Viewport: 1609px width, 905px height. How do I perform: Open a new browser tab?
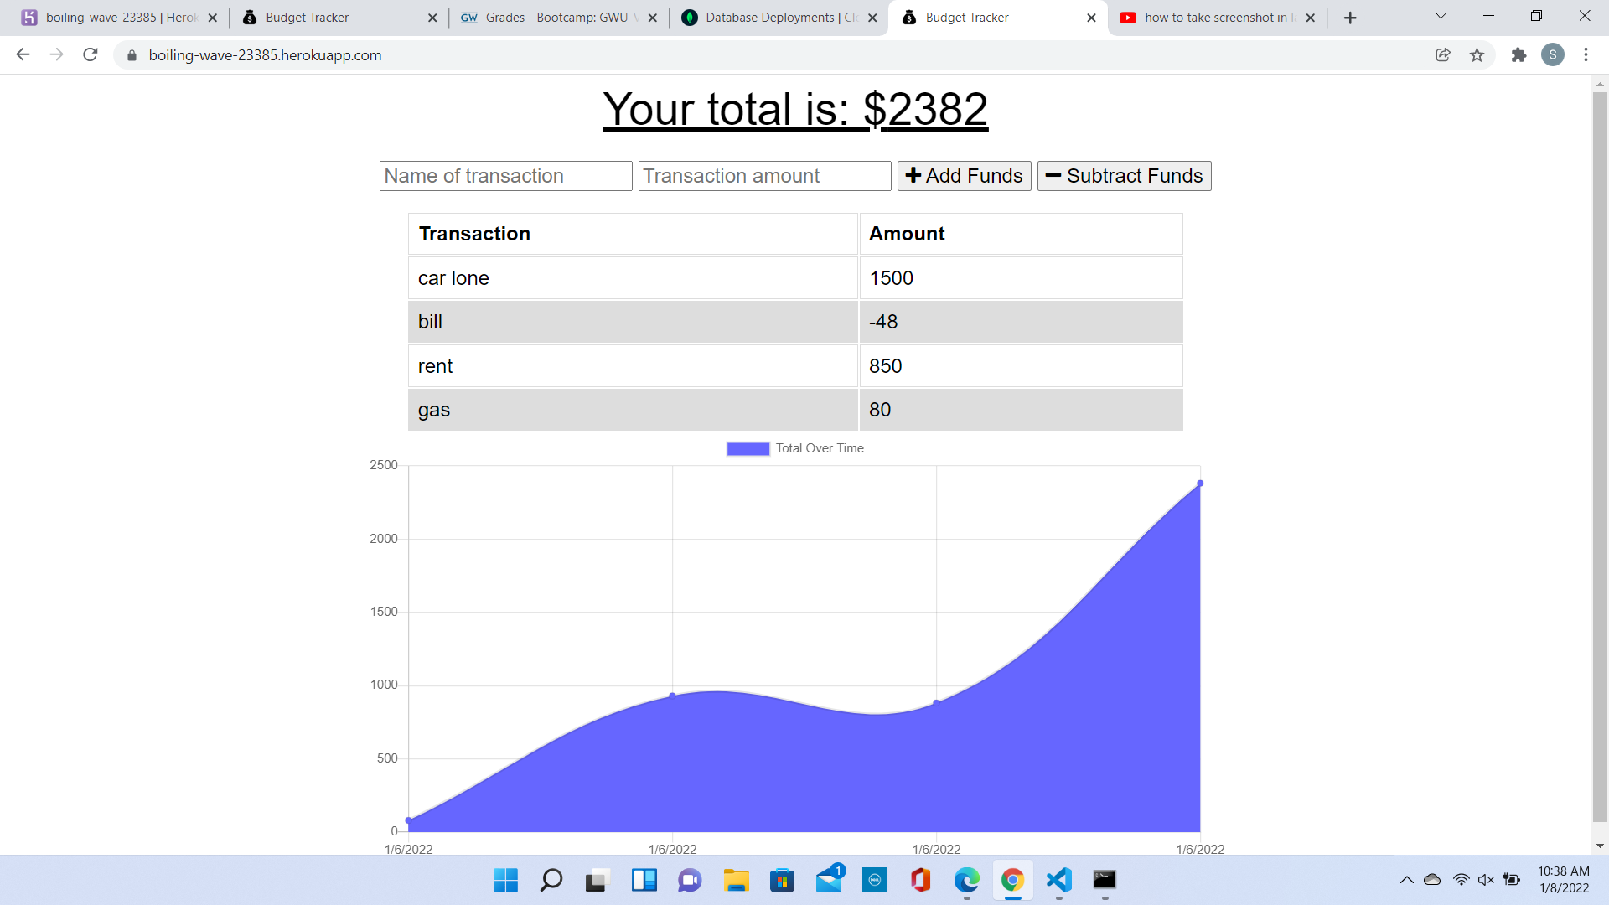1349,17
